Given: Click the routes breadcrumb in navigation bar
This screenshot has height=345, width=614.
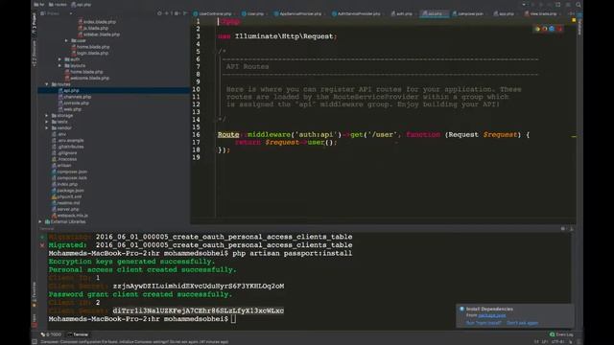Looking at the screenshot, I should click(58, 5).
